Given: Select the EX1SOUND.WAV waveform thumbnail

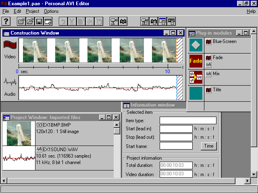Looking at the screenshot, I should pyautogui.click(x=19, y=158).
